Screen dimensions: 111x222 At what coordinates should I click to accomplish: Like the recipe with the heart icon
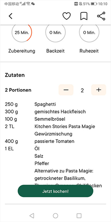tap(67, 16)
